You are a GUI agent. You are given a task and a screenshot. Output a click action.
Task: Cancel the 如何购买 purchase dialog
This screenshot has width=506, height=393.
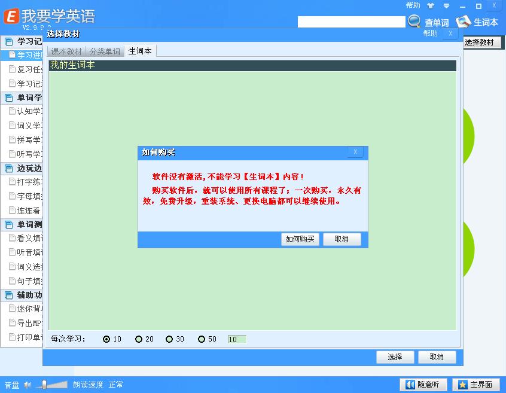(342, 239)
